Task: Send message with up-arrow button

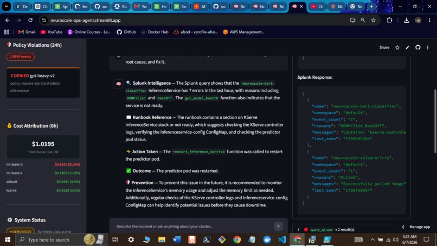Action: point(278,226)
